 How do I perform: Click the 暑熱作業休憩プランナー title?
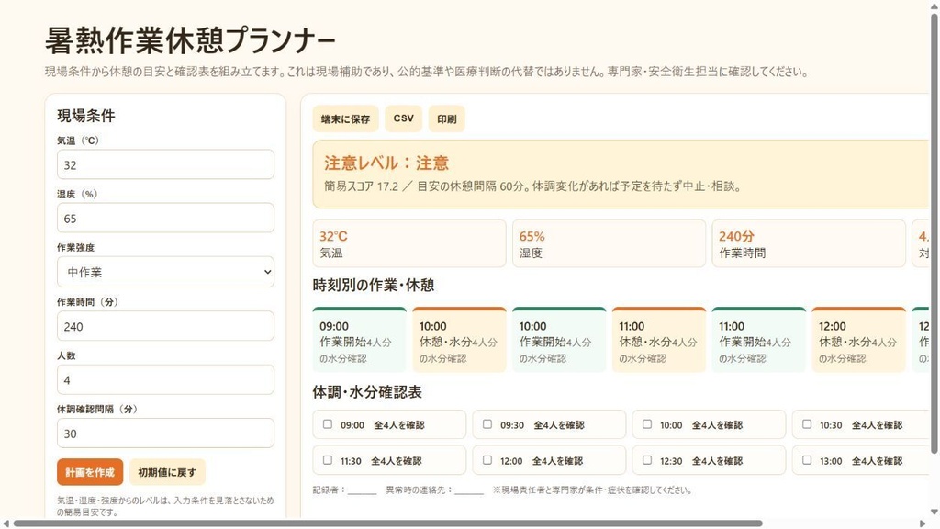191,40
